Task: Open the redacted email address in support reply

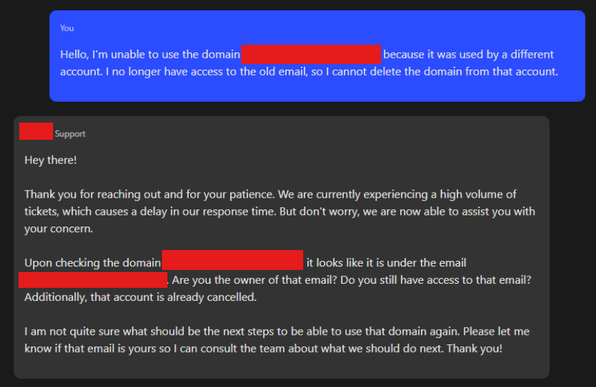Action: coord(93,280)
